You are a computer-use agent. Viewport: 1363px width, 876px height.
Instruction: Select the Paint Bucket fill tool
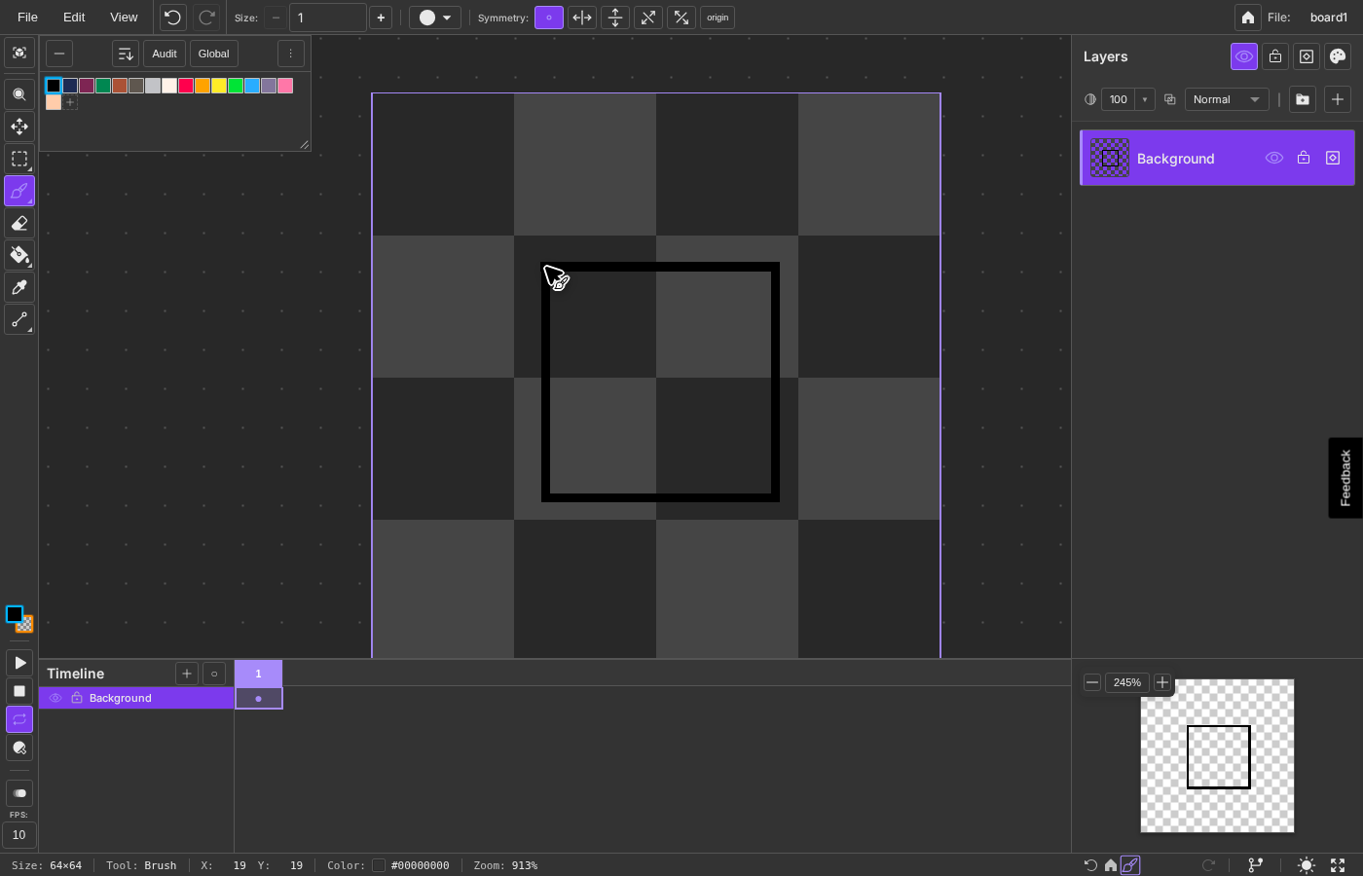click(x=18, y=255)
